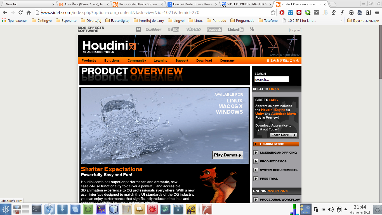Open the Facebook icon link

click(214, 29)
